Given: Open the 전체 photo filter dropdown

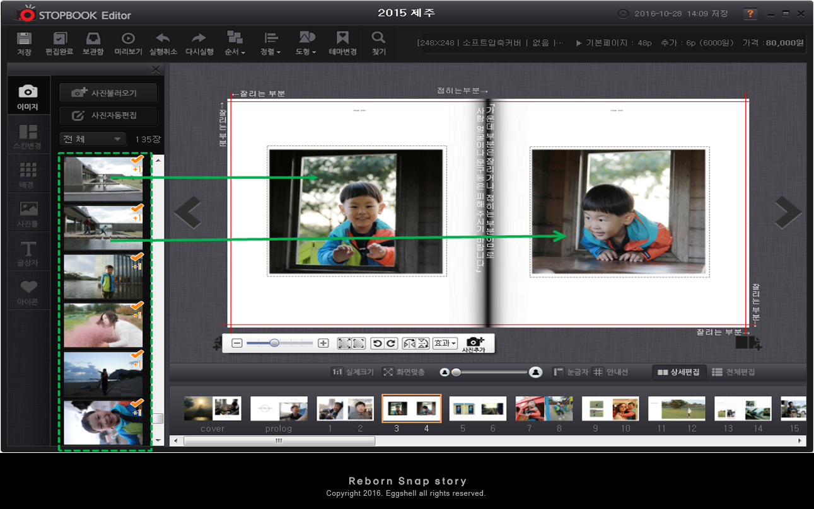Looking at the screenshot, I should point(92,139).
